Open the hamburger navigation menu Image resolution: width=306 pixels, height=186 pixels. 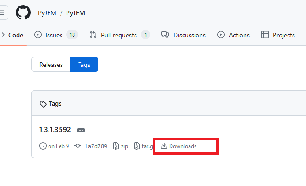coord(3,12)
